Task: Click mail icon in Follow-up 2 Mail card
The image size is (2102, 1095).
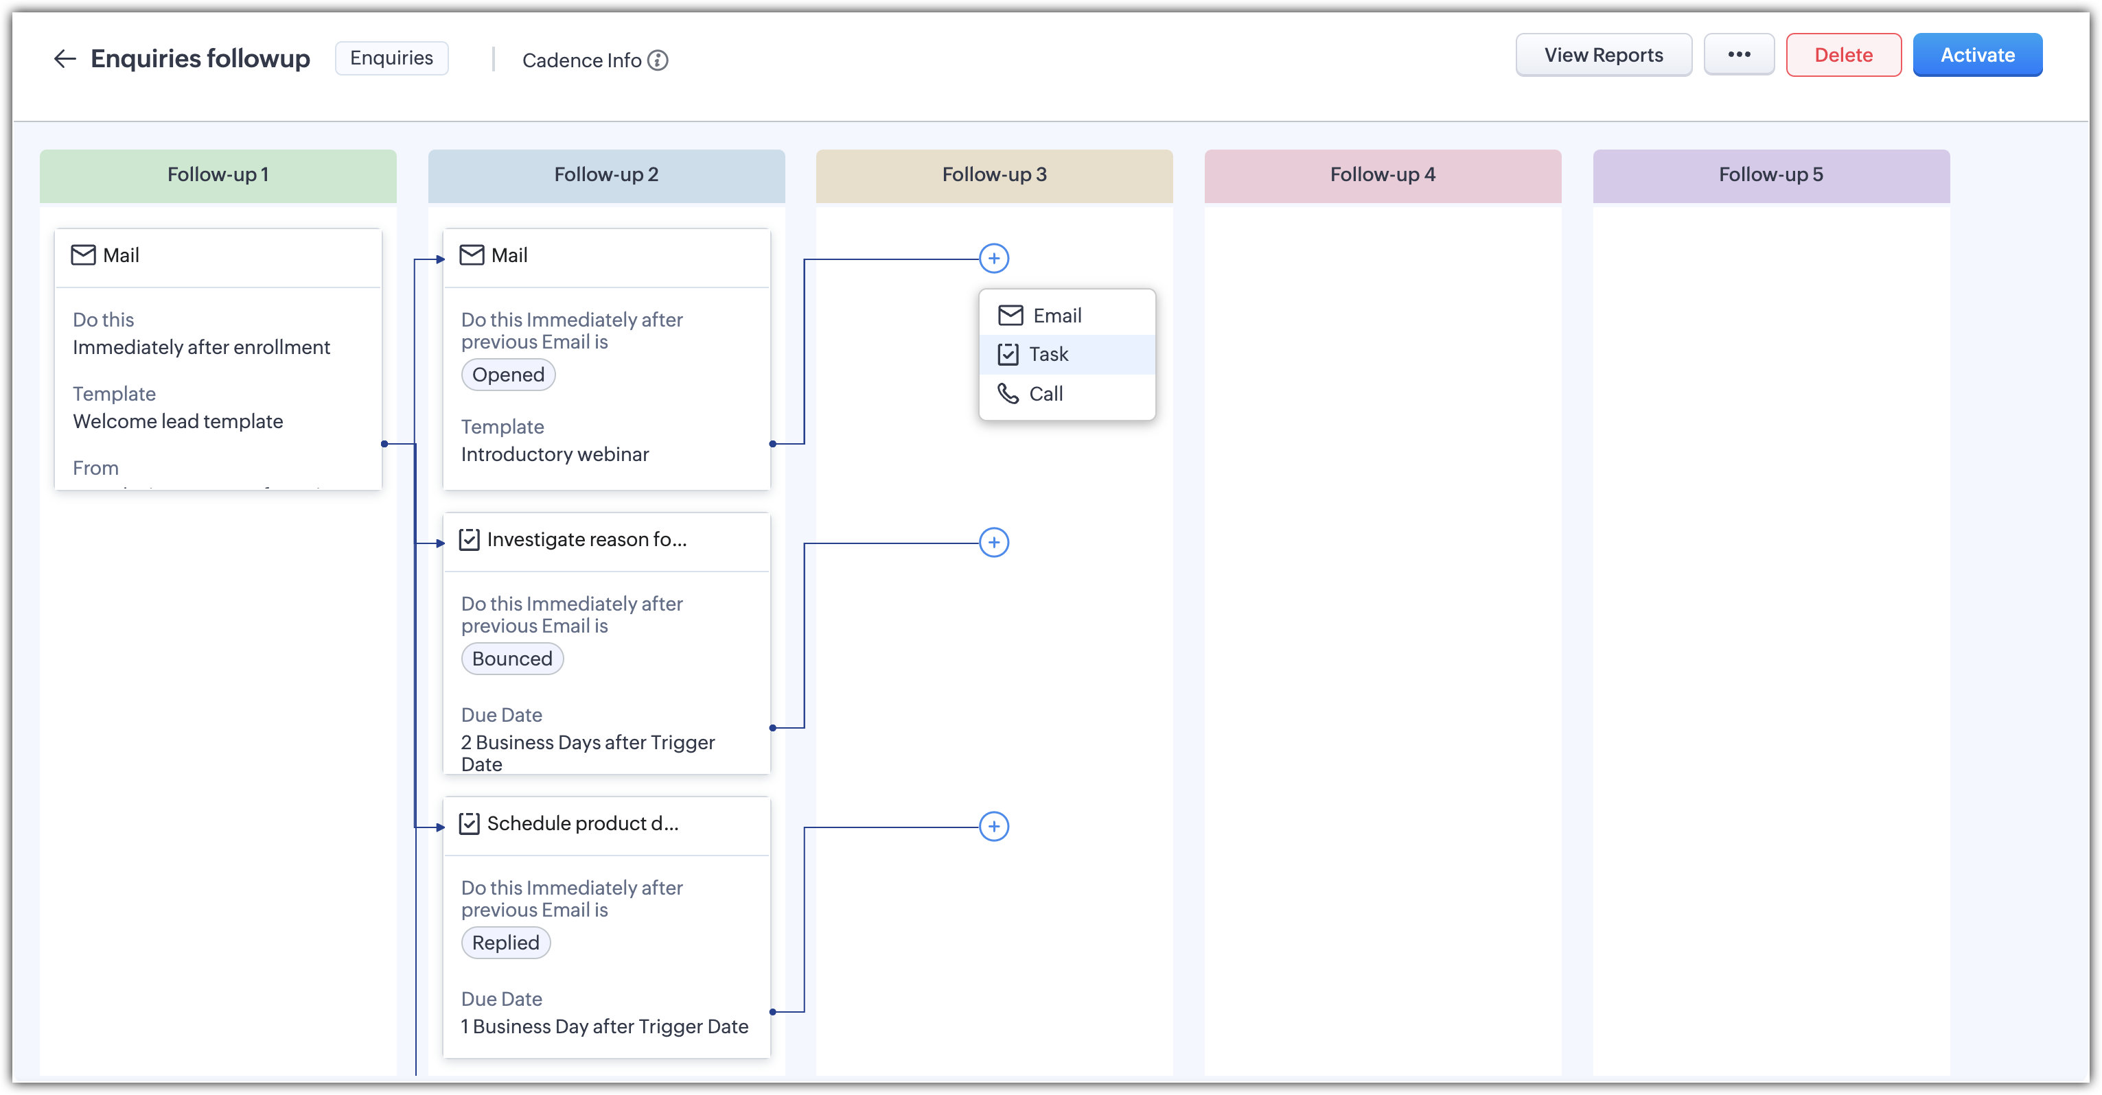Action: (x=472, y=255)
